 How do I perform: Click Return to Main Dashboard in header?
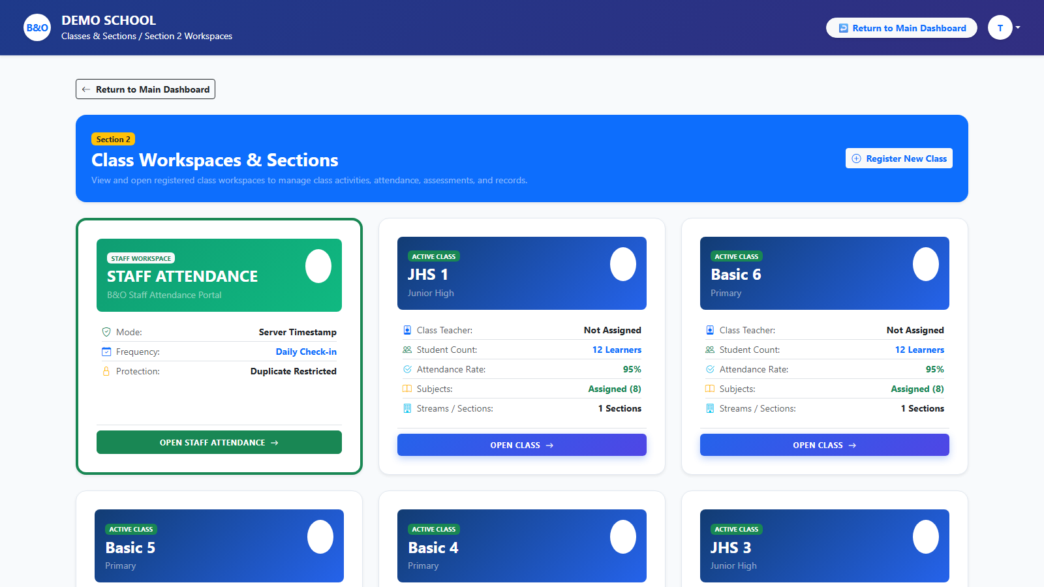(x=902, y=28)
